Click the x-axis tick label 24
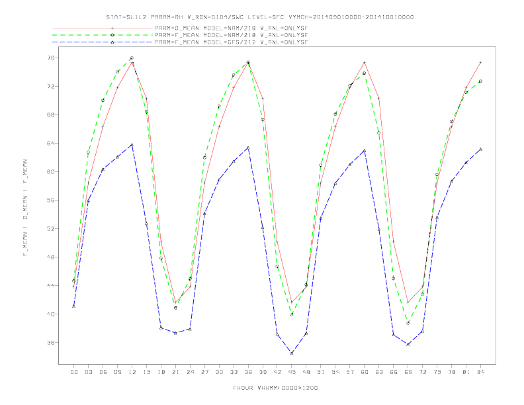 pos(190,372)
